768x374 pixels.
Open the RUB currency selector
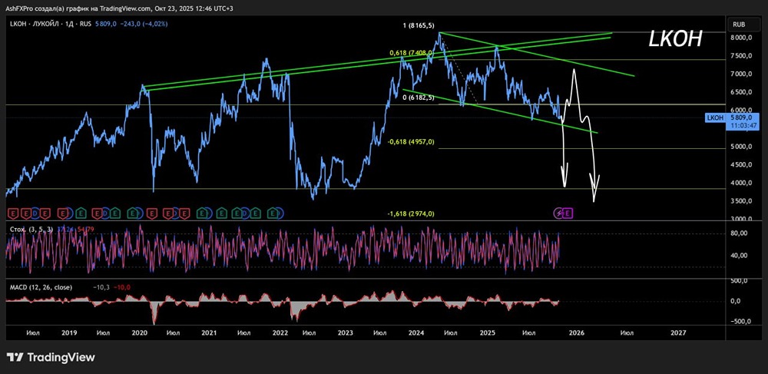click(x=740, y=24)
